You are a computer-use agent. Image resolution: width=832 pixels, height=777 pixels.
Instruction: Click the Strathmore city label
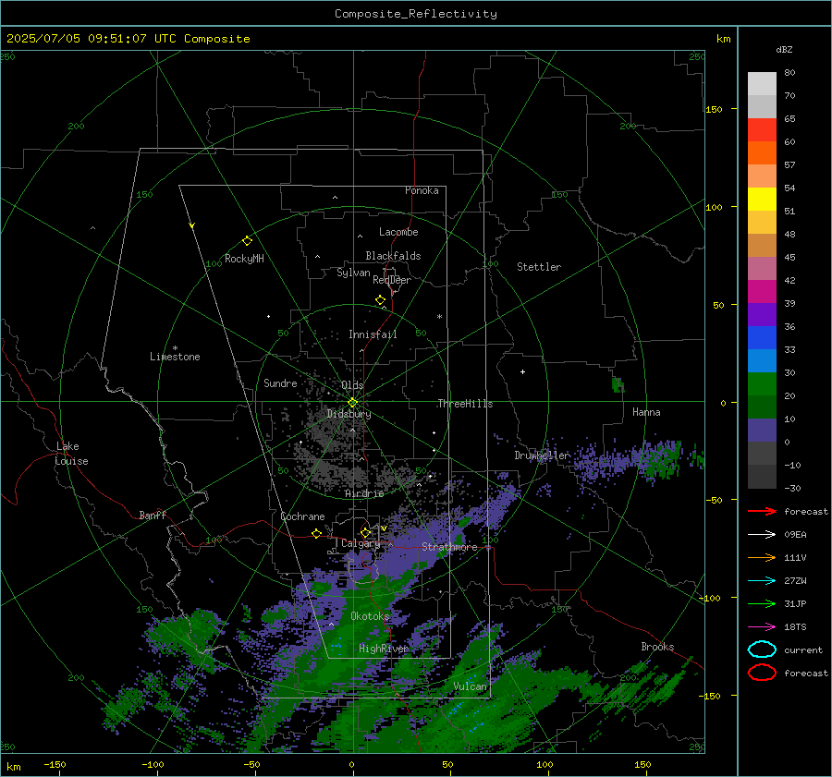[449, 547]
